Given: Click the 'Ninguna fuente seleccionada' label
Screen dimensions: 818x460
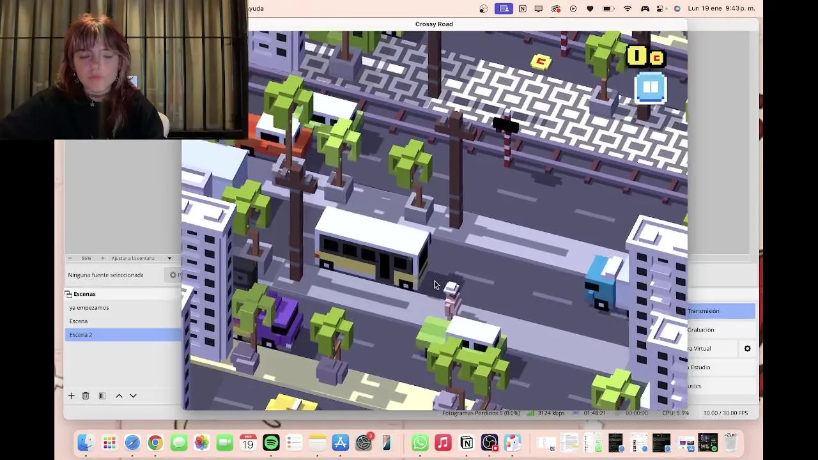Looking at the screenshot, I should click(105, 275).
